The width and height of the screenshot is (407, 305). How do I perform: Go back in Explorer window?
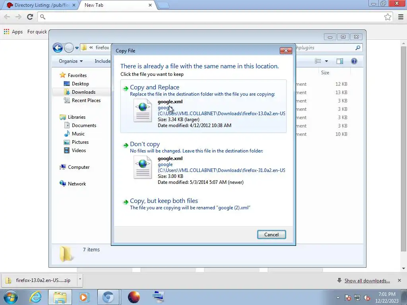[58, 48]
